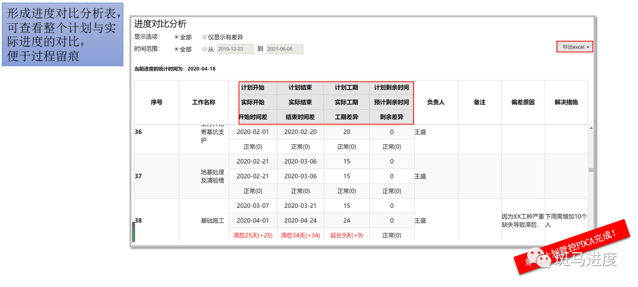Click 工期差异 column header
Image resolution: width=638 pixels, height=287 pixels.
347,117
